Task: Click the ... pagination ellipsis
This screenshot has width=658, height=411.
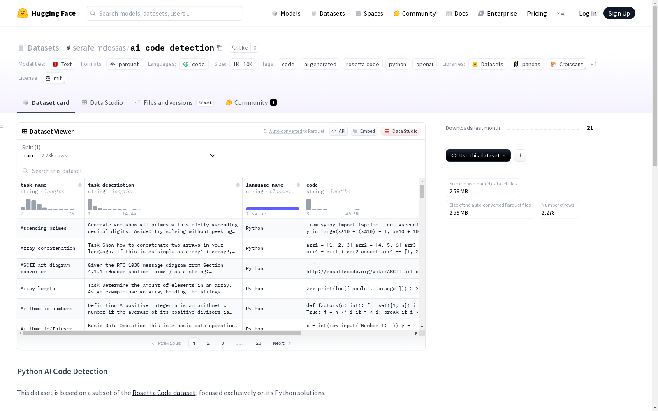Action: 240,343
